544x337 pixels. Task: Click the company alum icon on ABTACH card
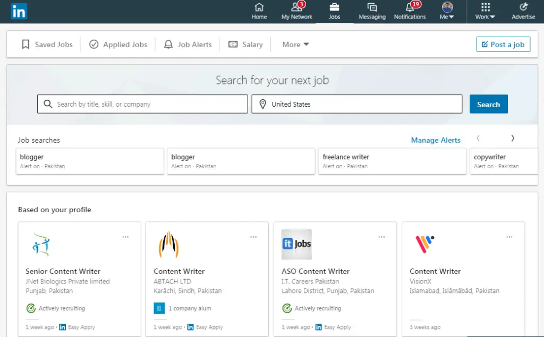tap(159, 308)
